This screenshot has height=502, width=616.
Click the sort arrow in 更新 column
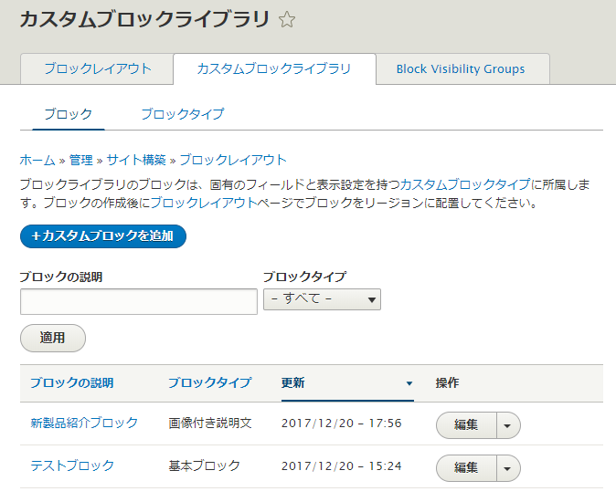[409, 383]
